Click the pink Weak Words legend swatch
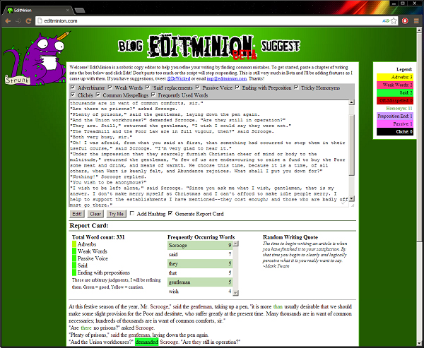424x348 pixels. 395,85
